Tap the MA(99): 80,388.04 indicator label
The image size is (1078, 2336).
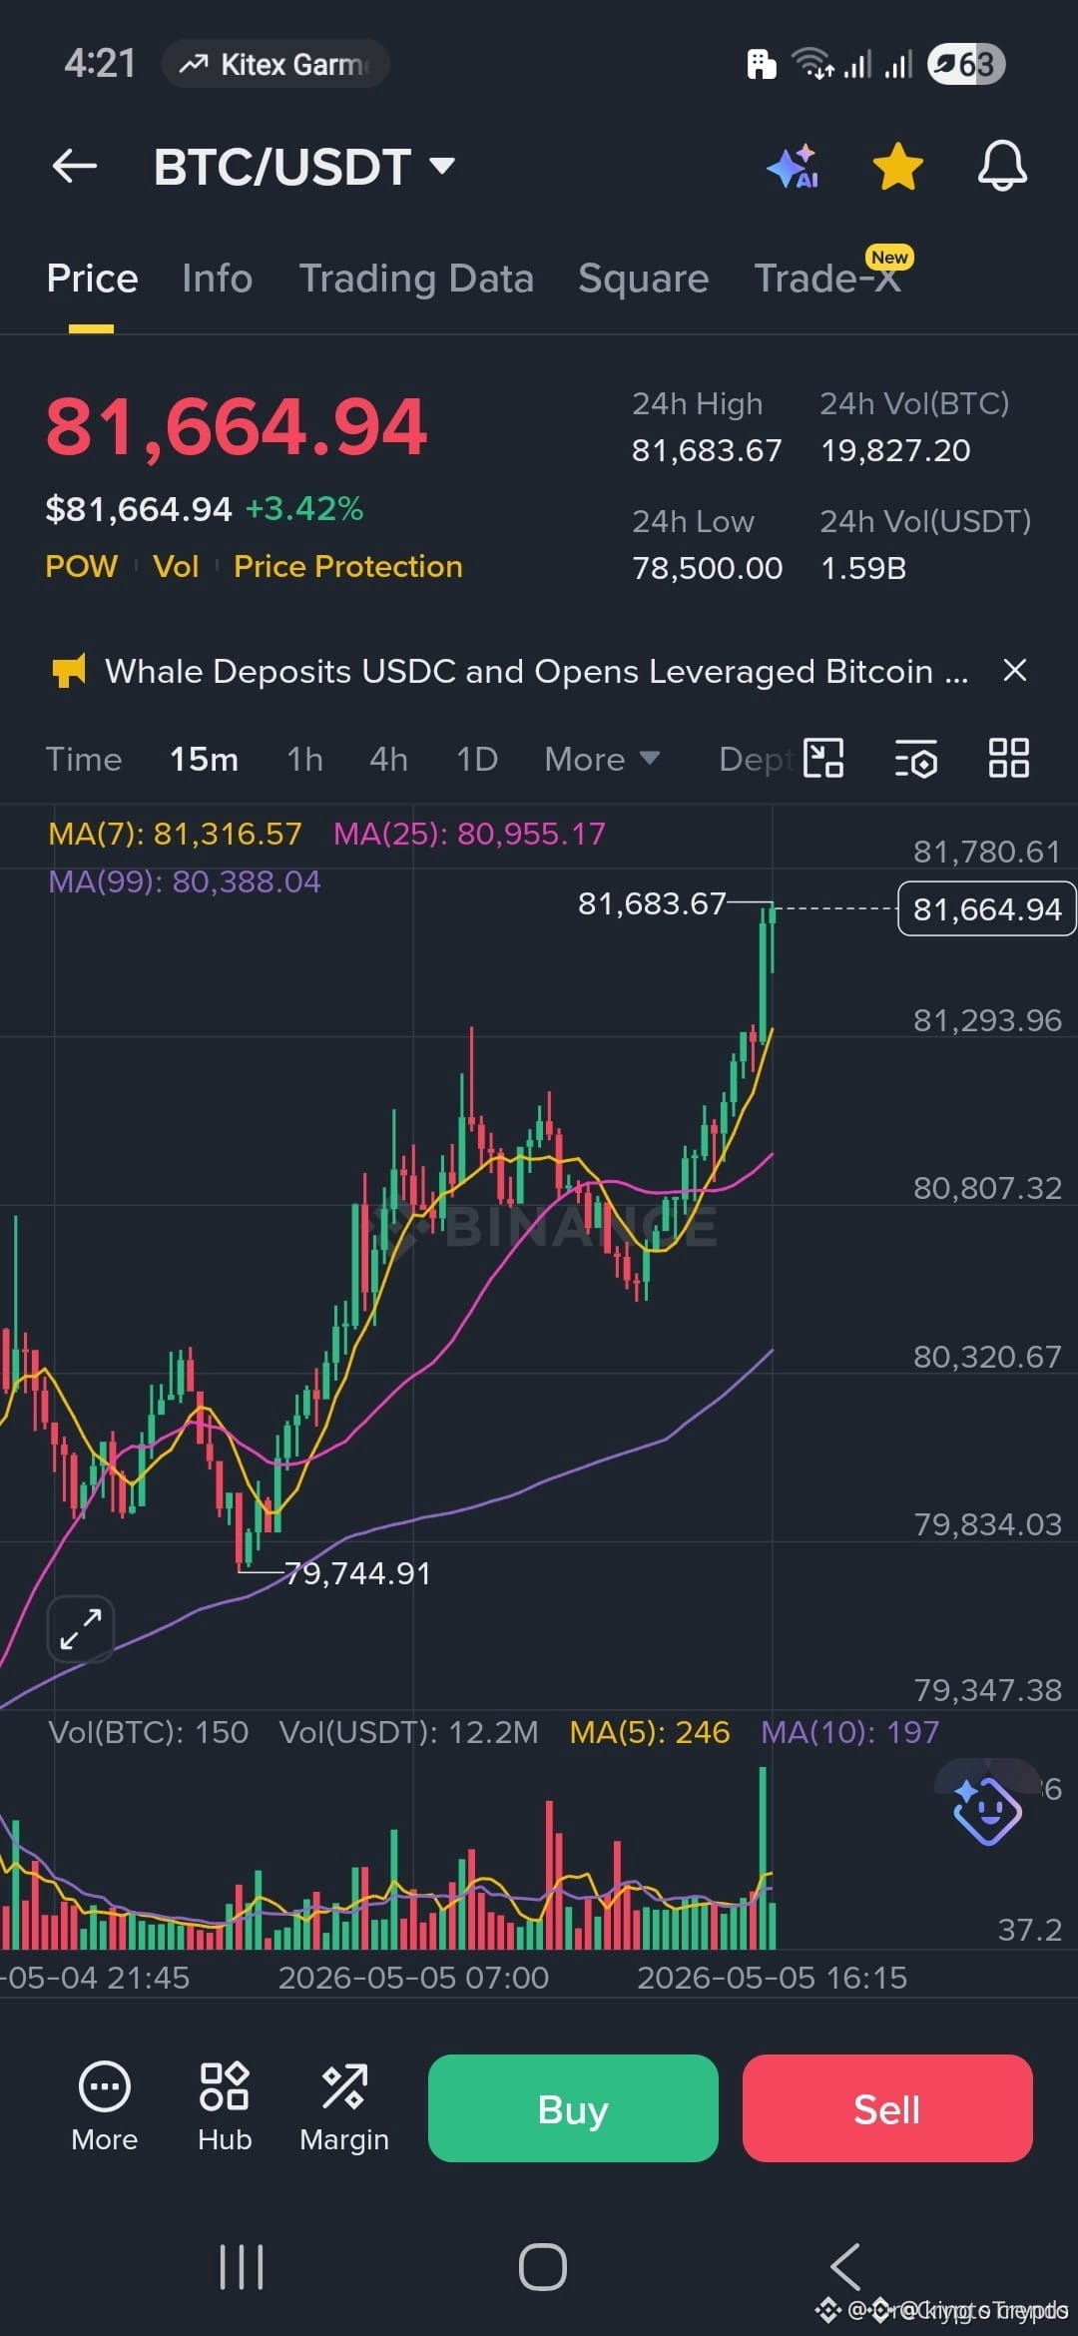coord(185,881)
